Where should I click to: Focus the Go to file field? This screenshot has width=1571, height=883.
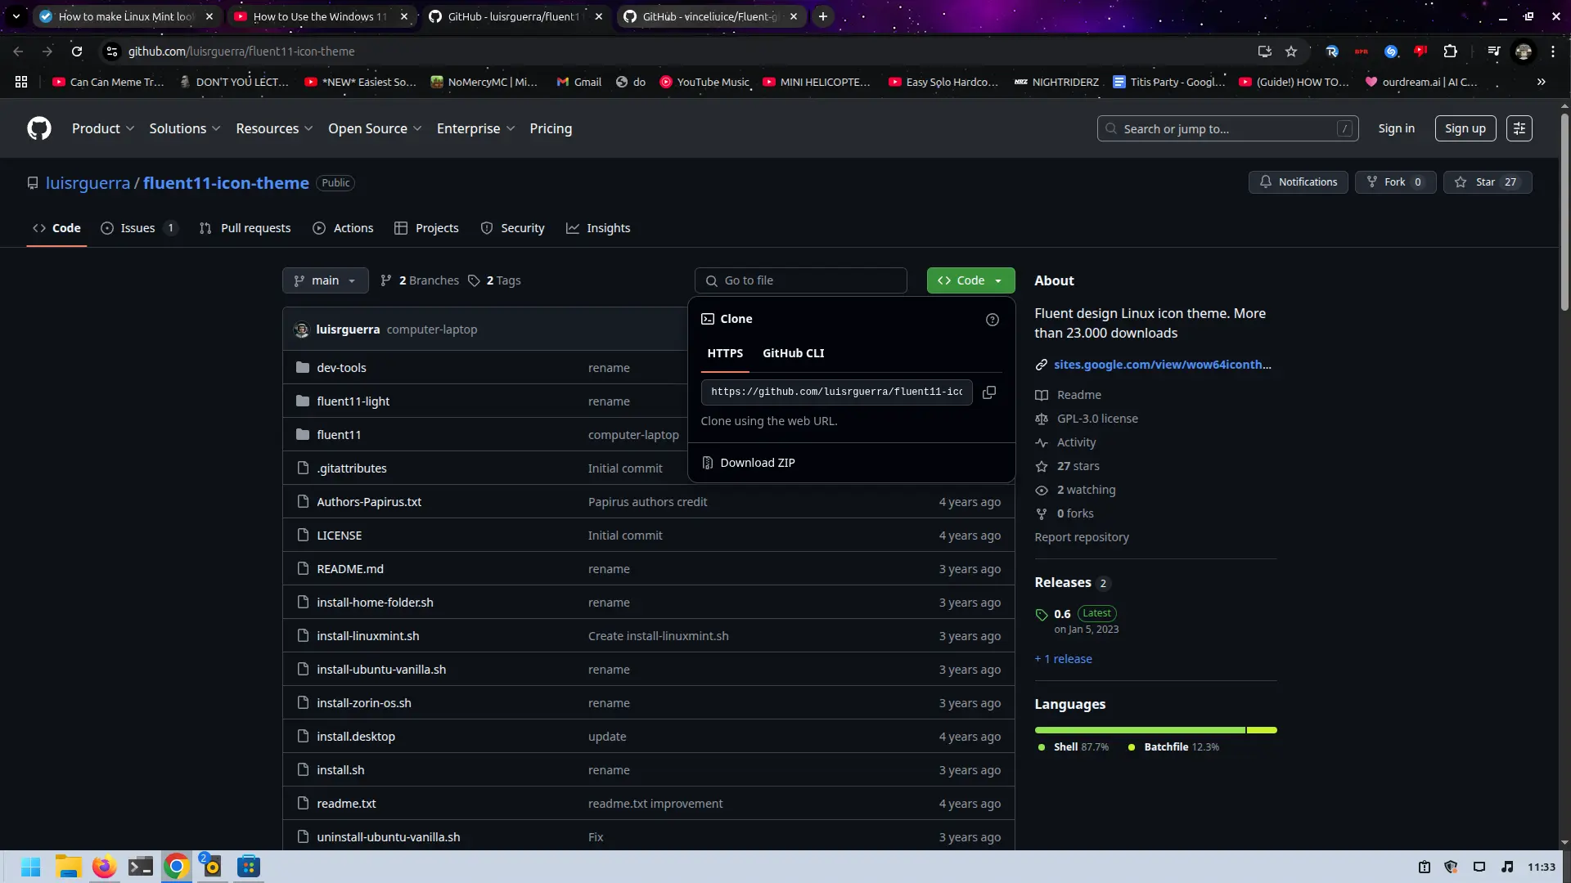(800, 280)
